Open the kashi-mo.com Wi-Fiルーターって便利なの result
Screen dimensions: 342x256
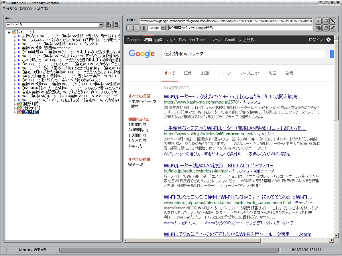tap(233, 96)
